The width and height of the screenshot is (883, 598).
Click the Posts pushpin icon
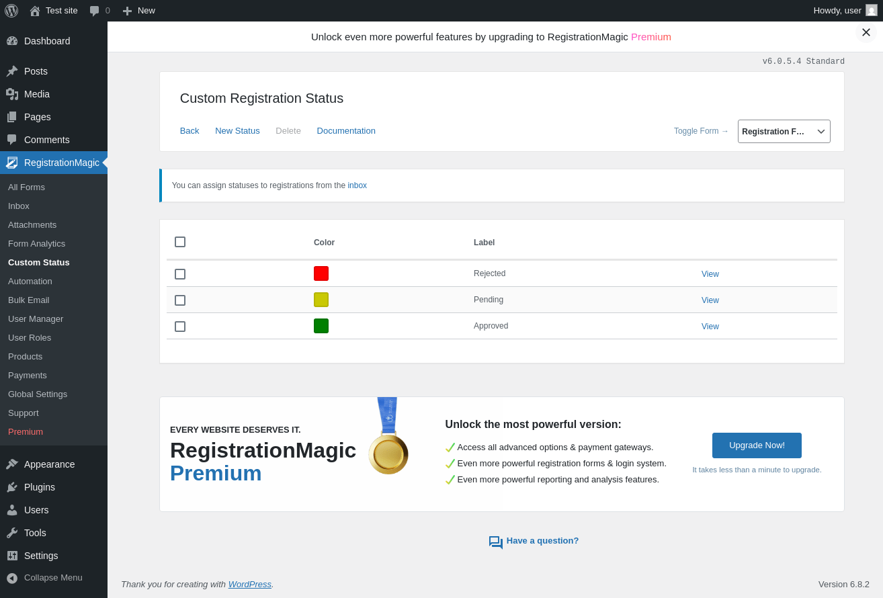tap(12, 71)
